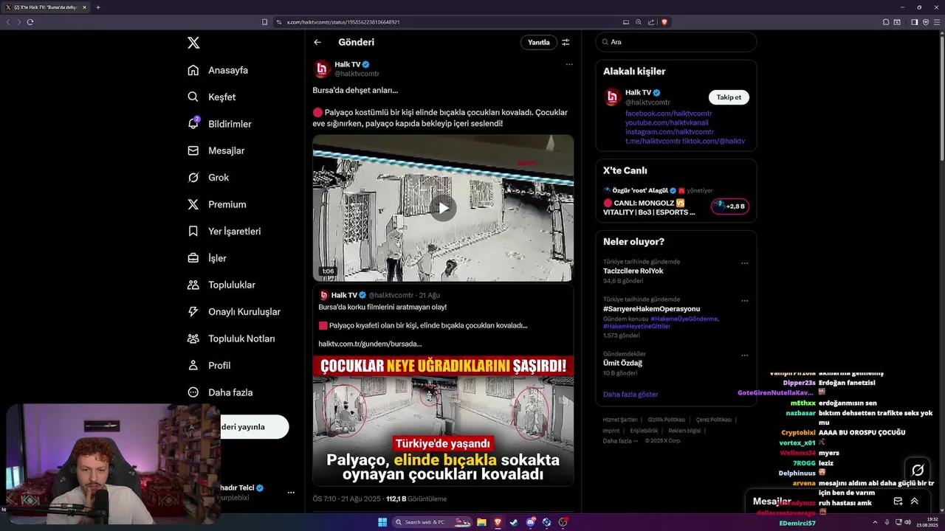Play the surveillance video

443,208
